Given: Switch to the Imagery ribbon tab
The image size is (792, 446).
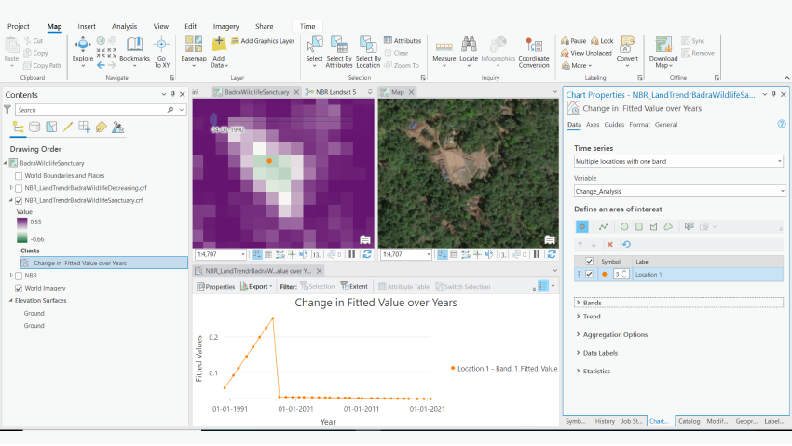Looking at the screenshot, I should (x=225, y=27).
